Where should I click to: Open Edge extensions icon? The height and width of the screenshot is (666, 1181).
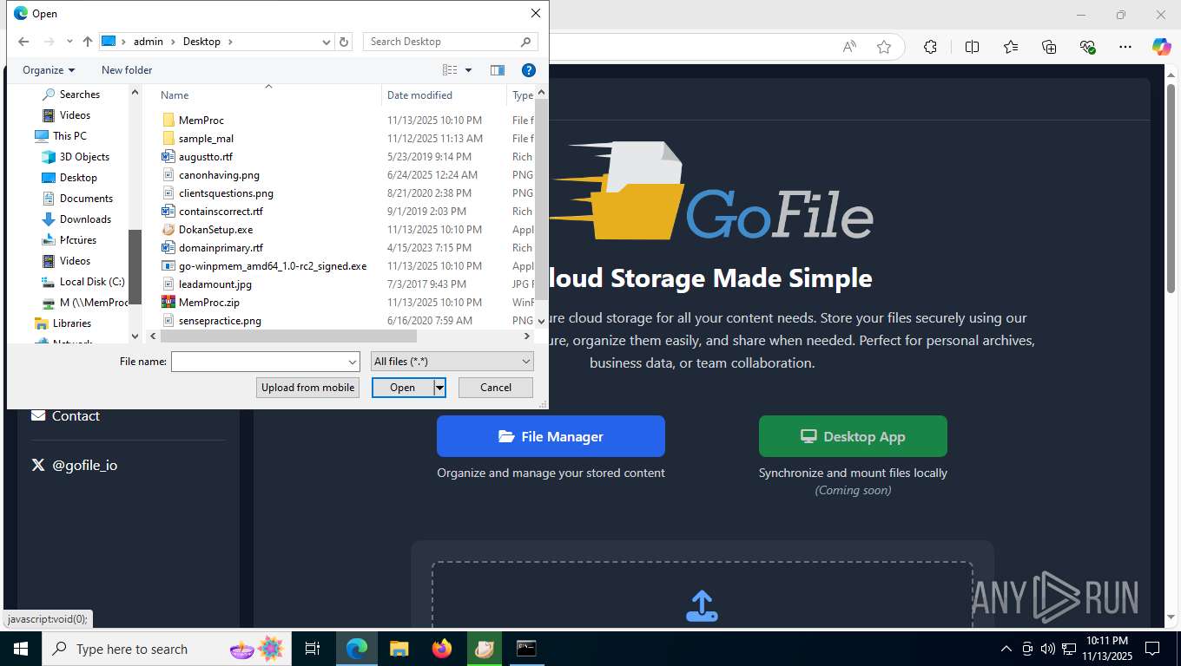click(930, 47)
